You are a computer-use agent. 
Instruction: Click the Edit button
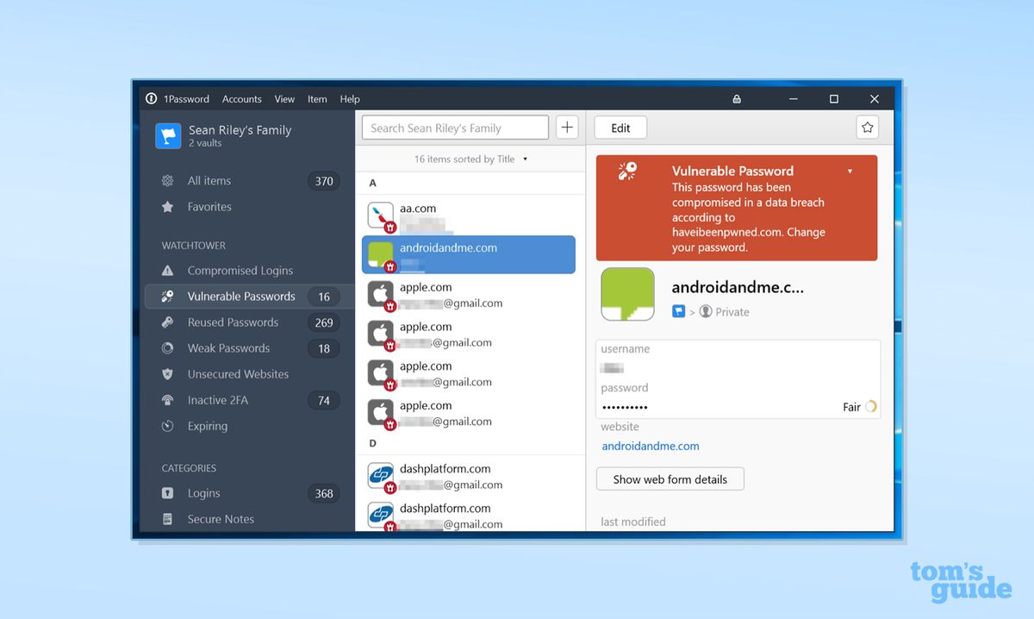pyautogui.click(x=620, y=127)
